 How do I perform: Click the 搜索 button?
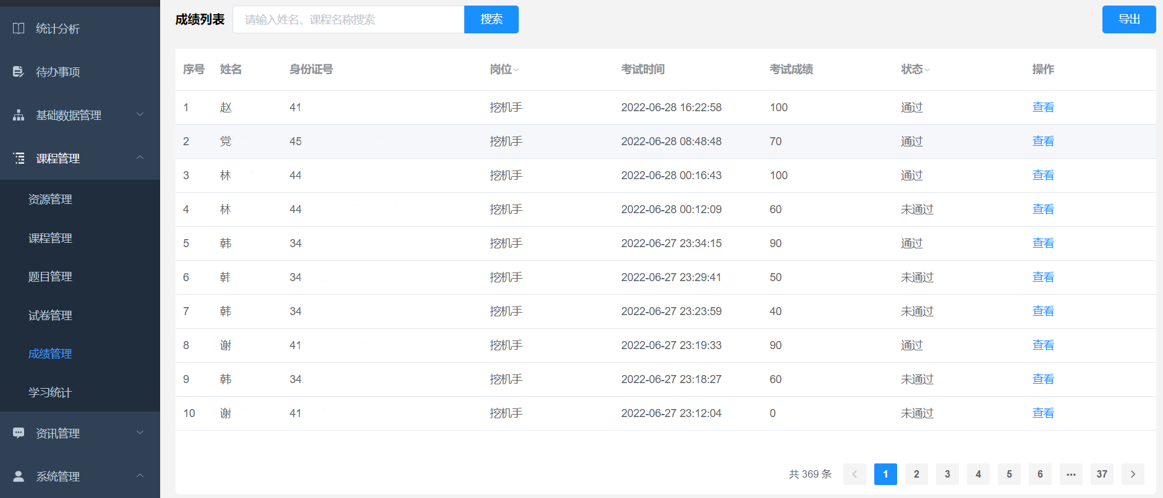491,19
